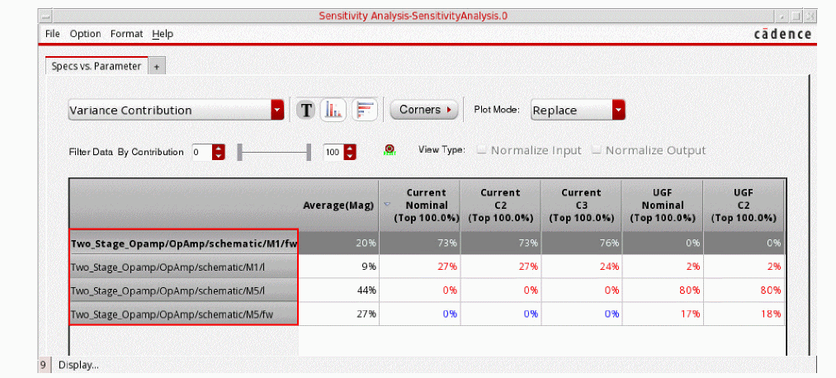Click the 27% Average cell for M5/fw
Screen dimensions: 836x378
[338, 314]
